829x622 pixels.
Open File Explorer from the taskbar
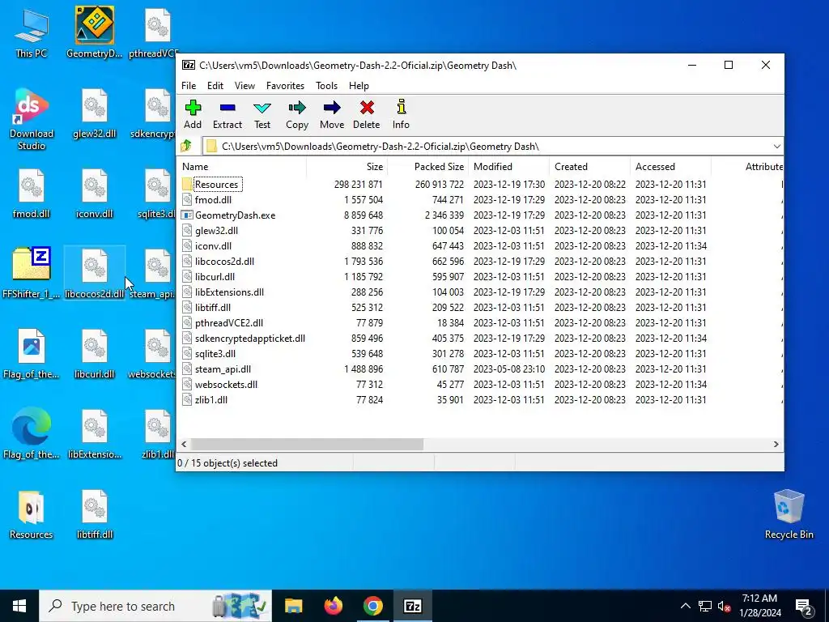point(293,606)
